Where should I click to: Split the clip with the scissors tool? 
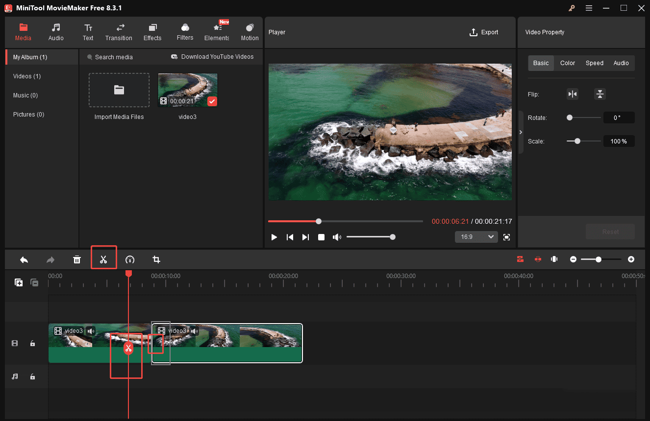[103, 259]
